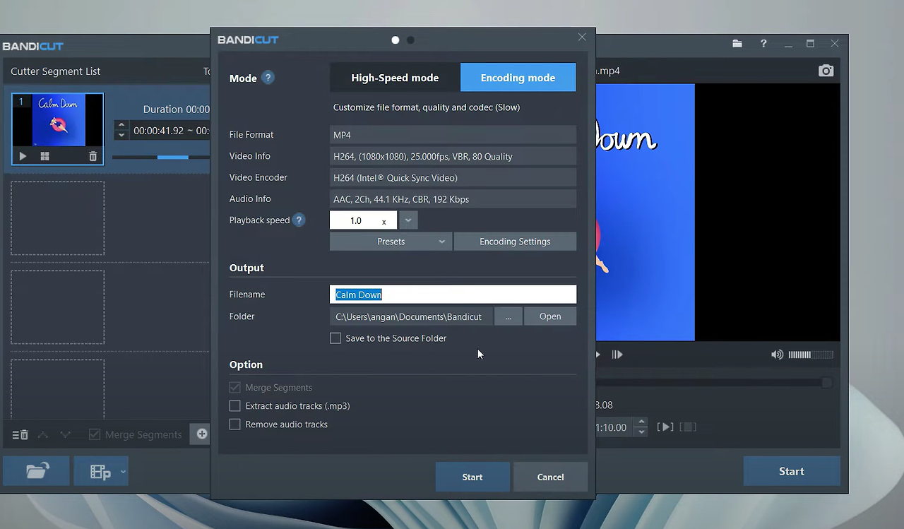904x529 pixels.
Task: Close the Bandicut export dialog
Action: coord(582,37)
